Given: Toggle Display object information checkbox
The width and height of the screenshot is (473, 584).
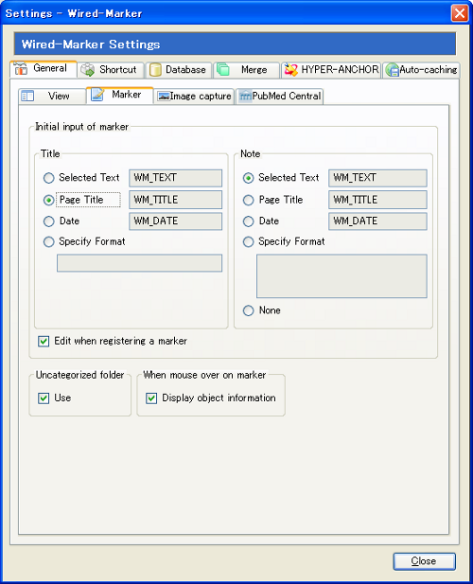Looking at the screenshot, I should click(151, 398).
